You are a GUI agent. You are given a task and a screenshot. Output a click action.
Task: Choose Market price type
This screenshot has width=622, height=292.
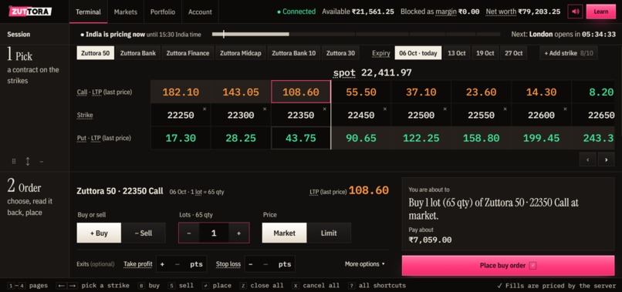[285, 233]
